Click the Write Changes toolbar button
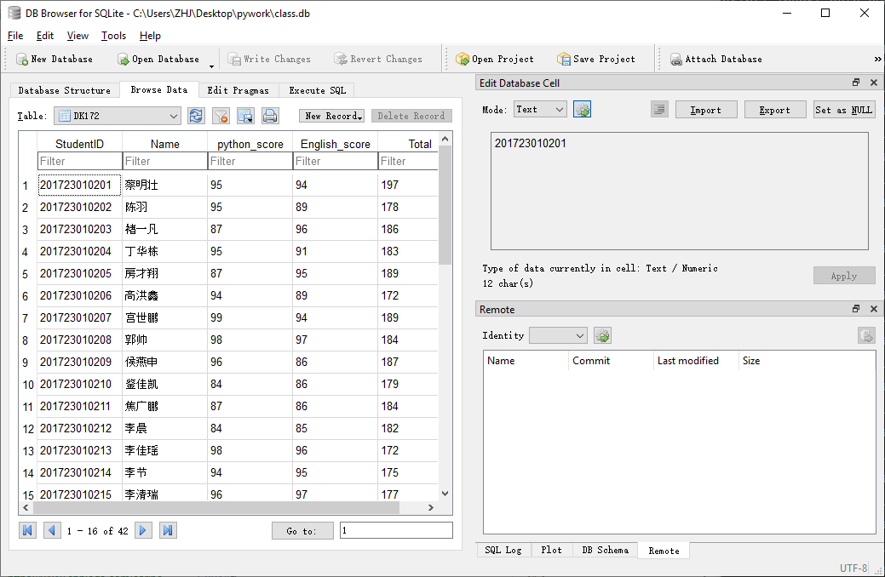885x577 pixels. tap(269, 60)
